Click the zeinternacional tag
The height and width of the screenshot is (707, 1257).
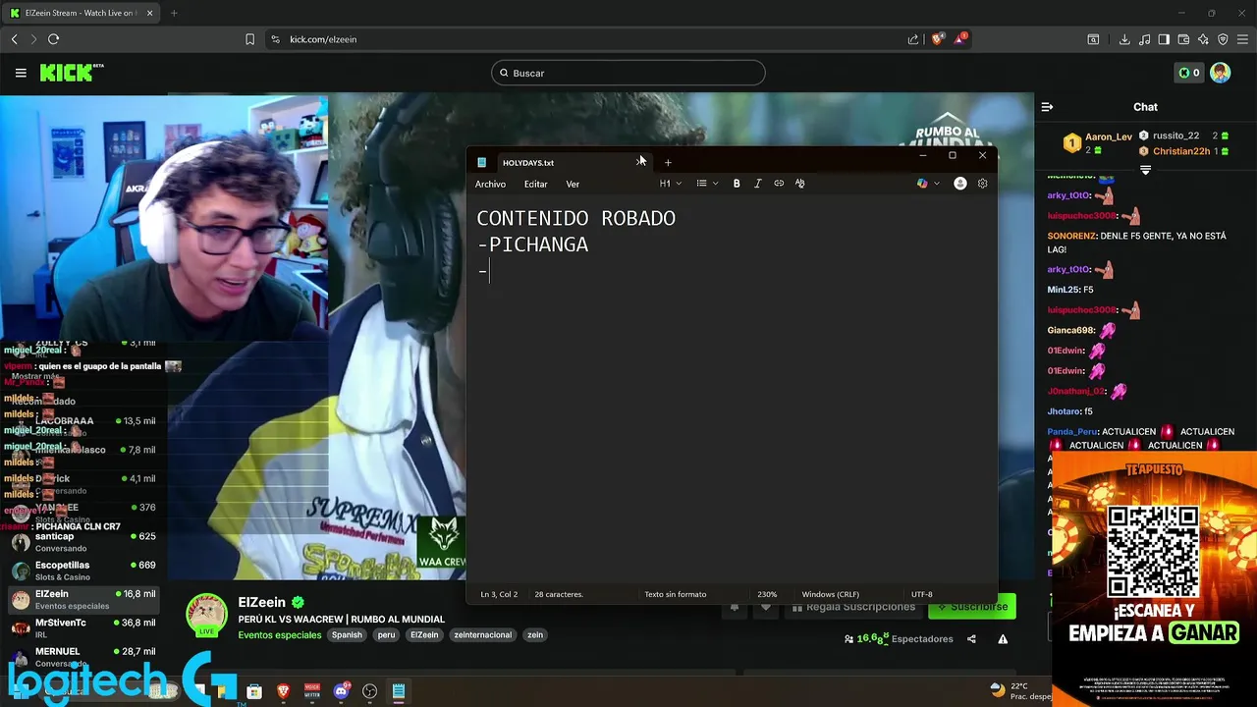pyautogui.click(x=482, y=635)
